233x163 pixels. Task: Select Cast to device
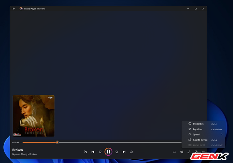pos(203,140)
